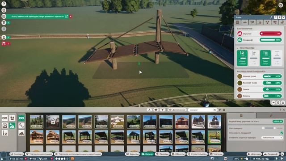Open the red habitat alert icon

click(4, 44)
